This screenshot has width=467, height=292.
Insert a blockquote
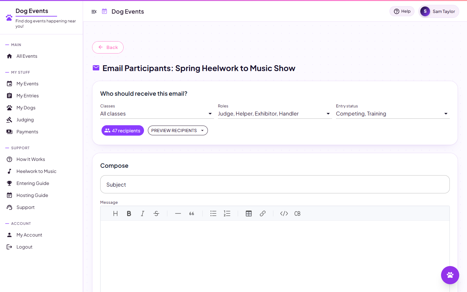(x=192, y=213)
